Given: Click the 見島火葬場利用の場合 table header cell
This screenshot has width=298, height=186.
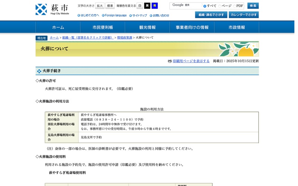Looking at the screenshot, I should 62,137.
